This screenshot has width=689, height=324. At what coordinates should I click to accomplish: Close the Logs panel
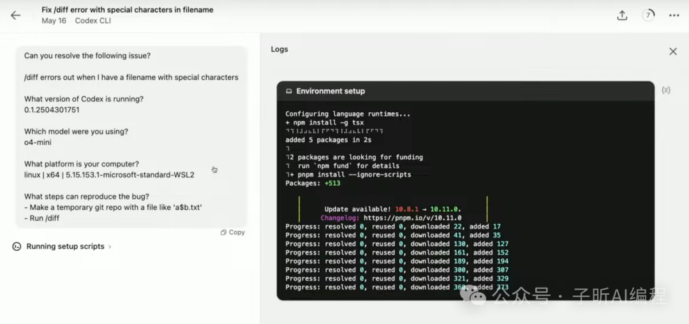point(672,51)
